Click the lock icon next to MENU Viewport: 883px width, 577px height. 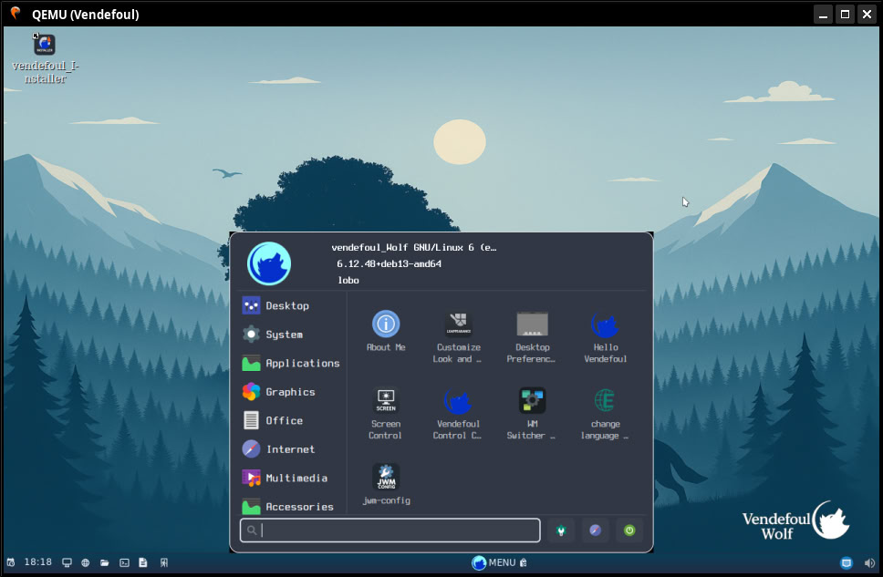click(524, 562)
